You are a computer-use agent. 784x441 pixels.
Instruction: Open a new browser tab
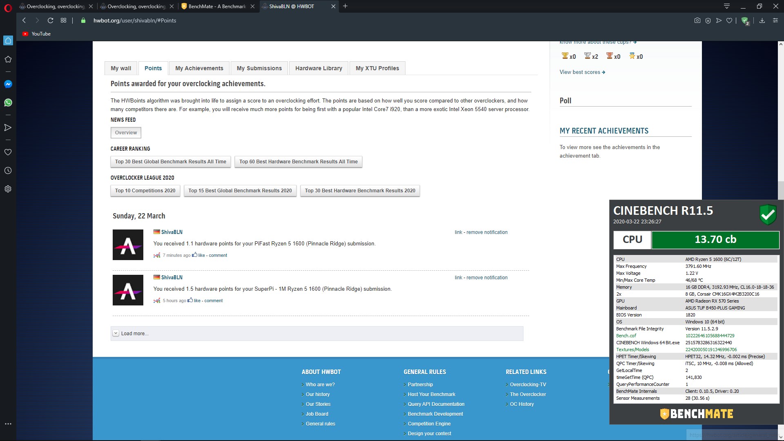point(345,6)
